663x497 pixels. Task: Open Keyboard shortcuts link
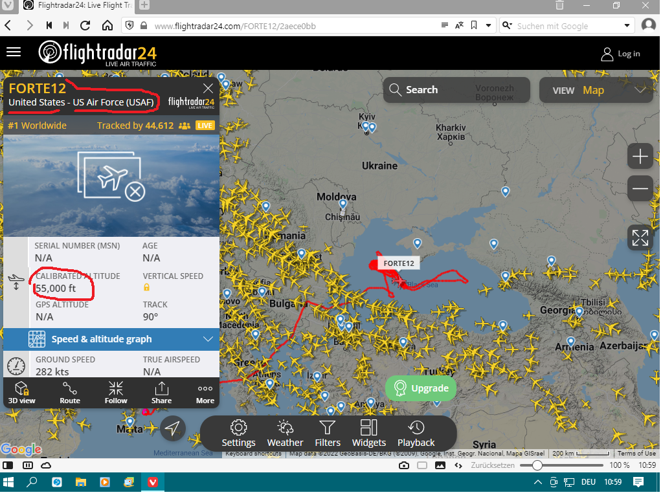pos(253,454)
